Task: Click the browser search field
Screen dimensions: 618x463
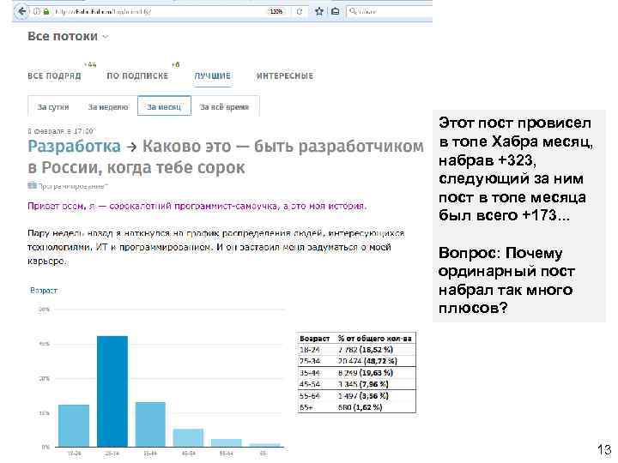Action: 390,11
